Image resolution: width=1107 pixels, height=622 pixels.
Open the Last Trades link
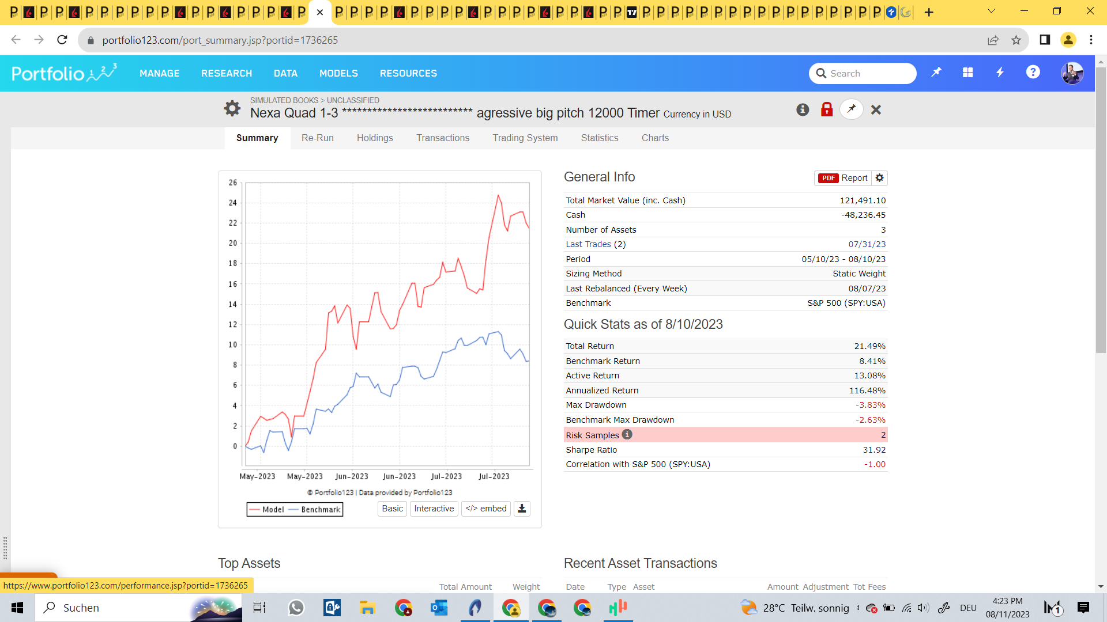pos(588,244)
